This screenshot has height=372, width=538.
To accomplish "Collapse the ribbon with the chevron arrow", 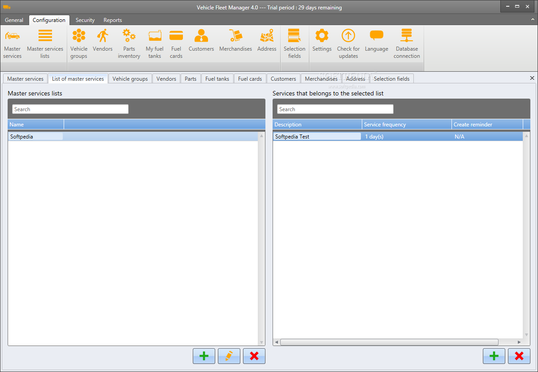I will (x=532, y=20).
